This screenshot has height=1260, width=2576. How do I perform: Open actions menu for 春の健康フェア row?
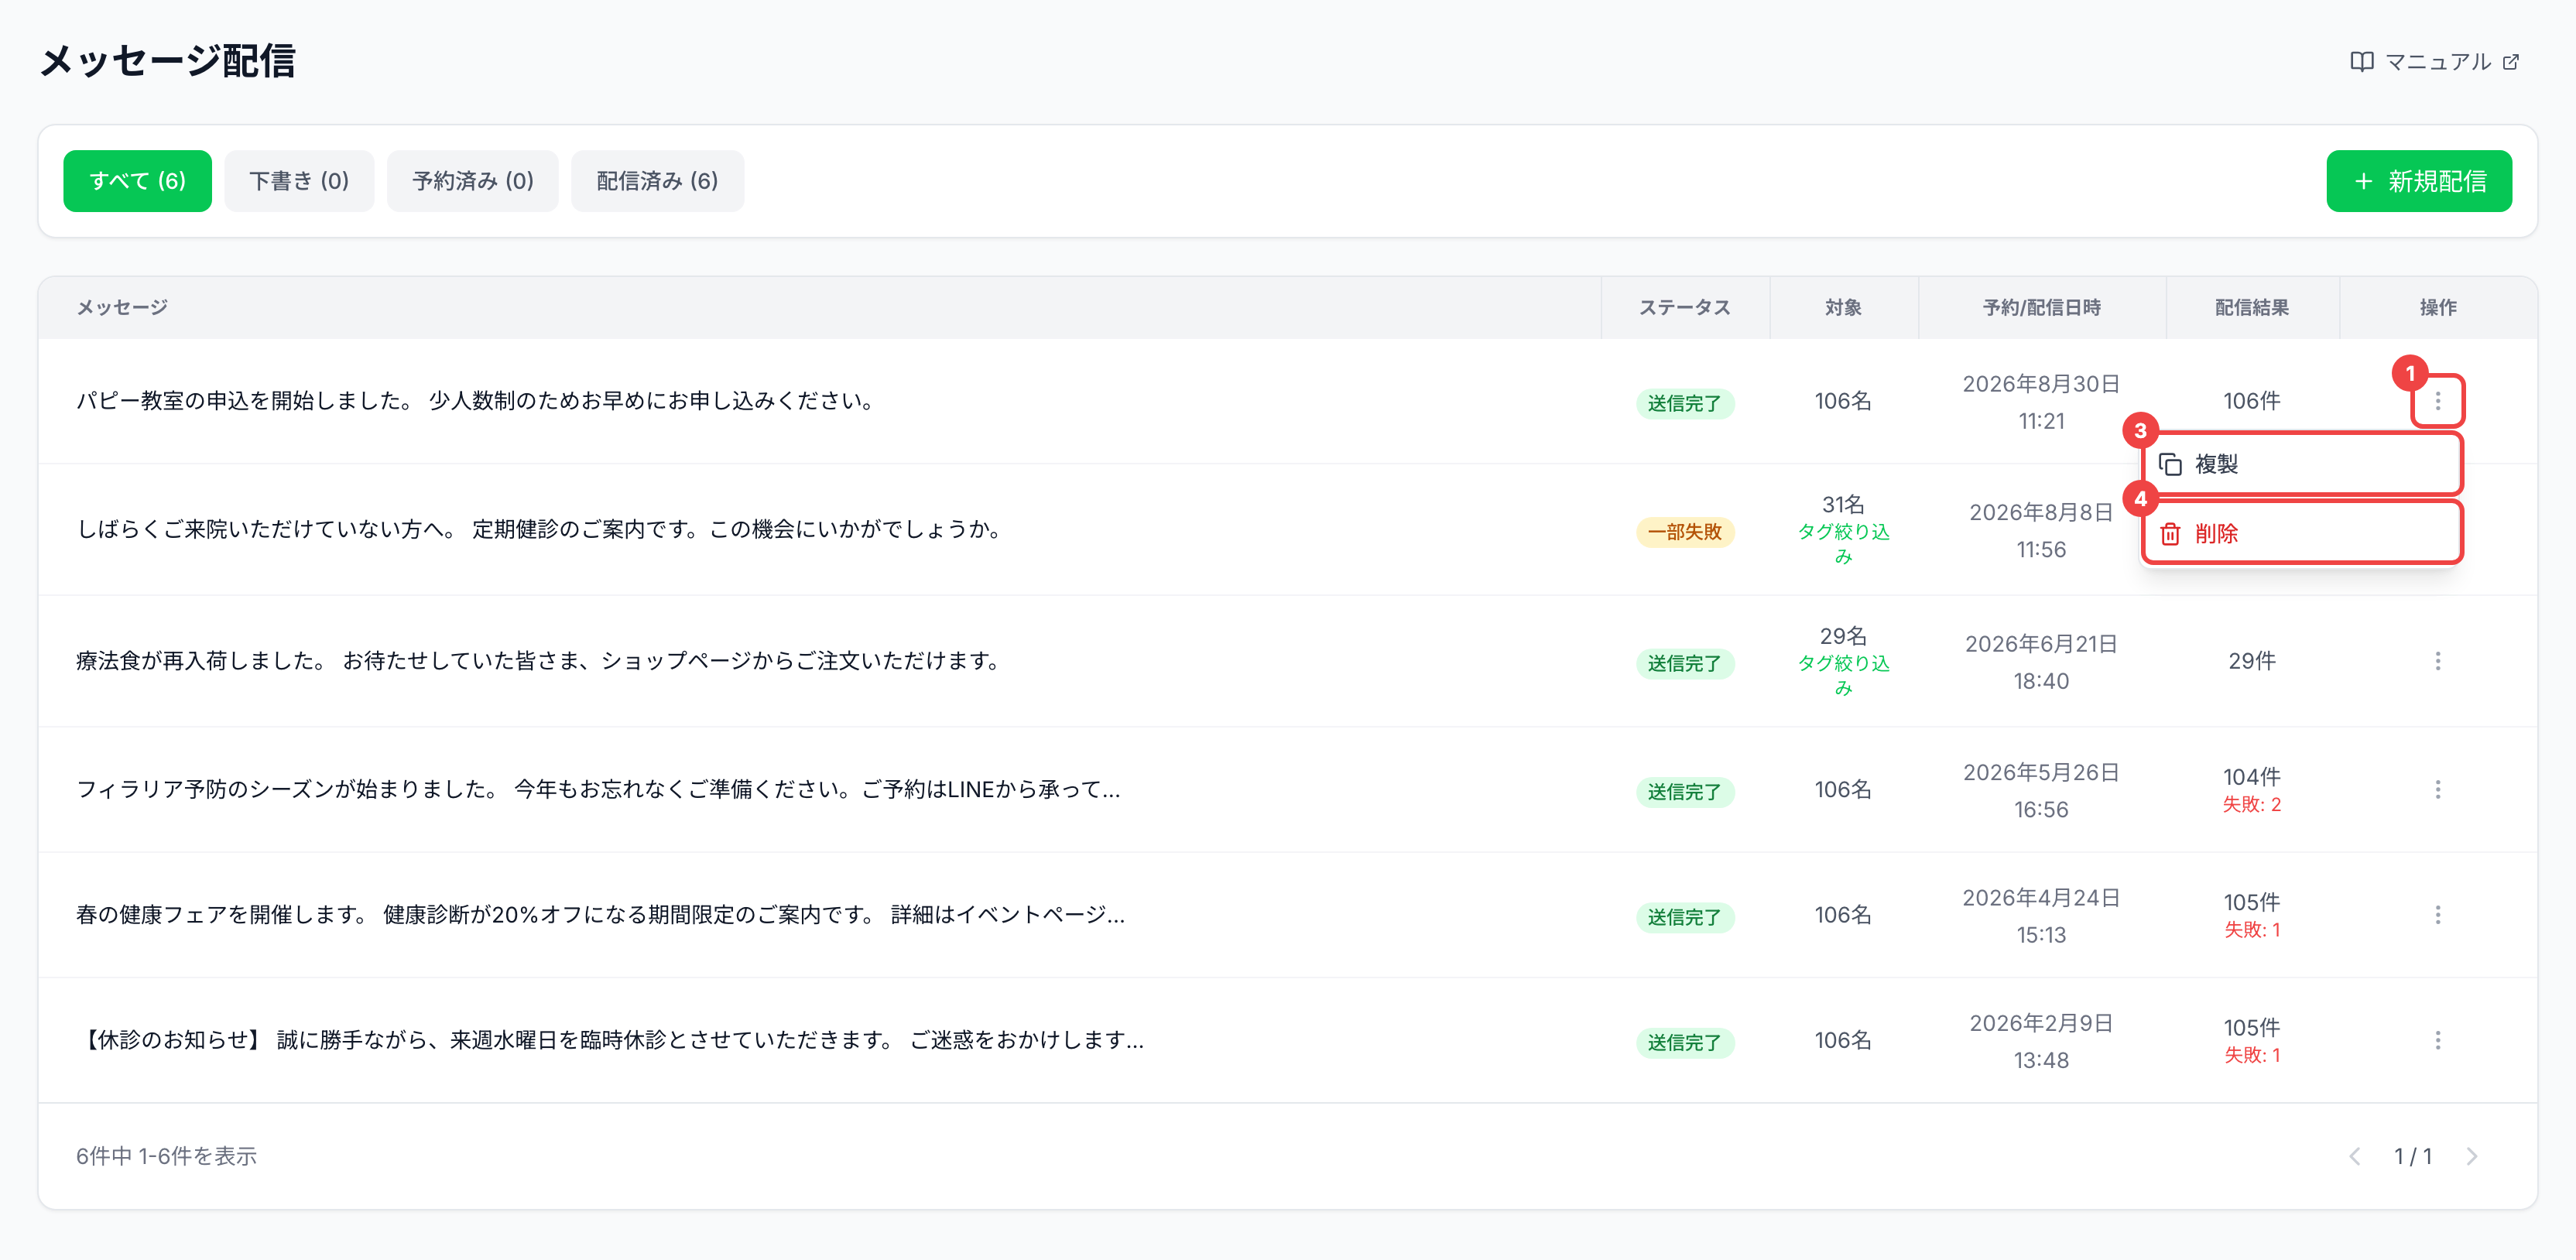(x=2437, y=915)
